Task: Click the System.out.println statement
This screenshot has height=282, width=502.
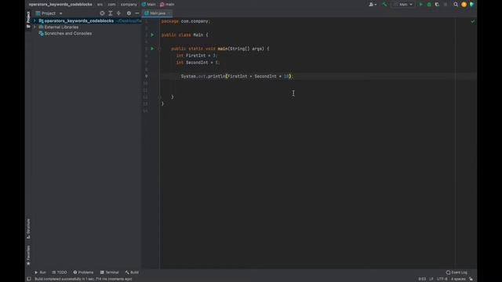Action: 237,77
